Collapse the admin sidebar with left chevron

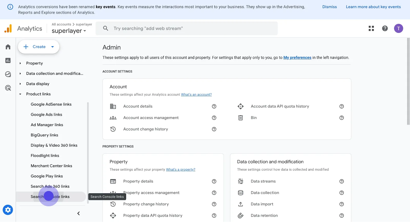[79, 214]
